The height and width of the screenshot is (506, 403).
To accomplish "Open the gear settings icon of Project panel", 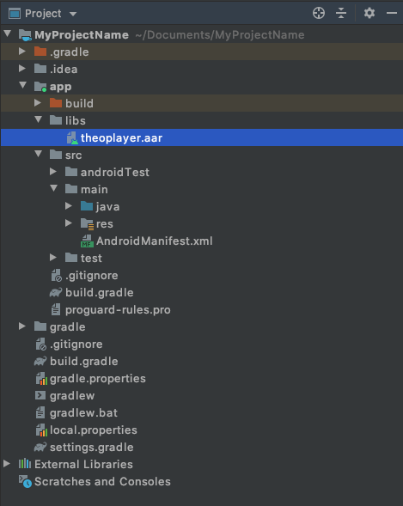I will click(x=369, y=13).
